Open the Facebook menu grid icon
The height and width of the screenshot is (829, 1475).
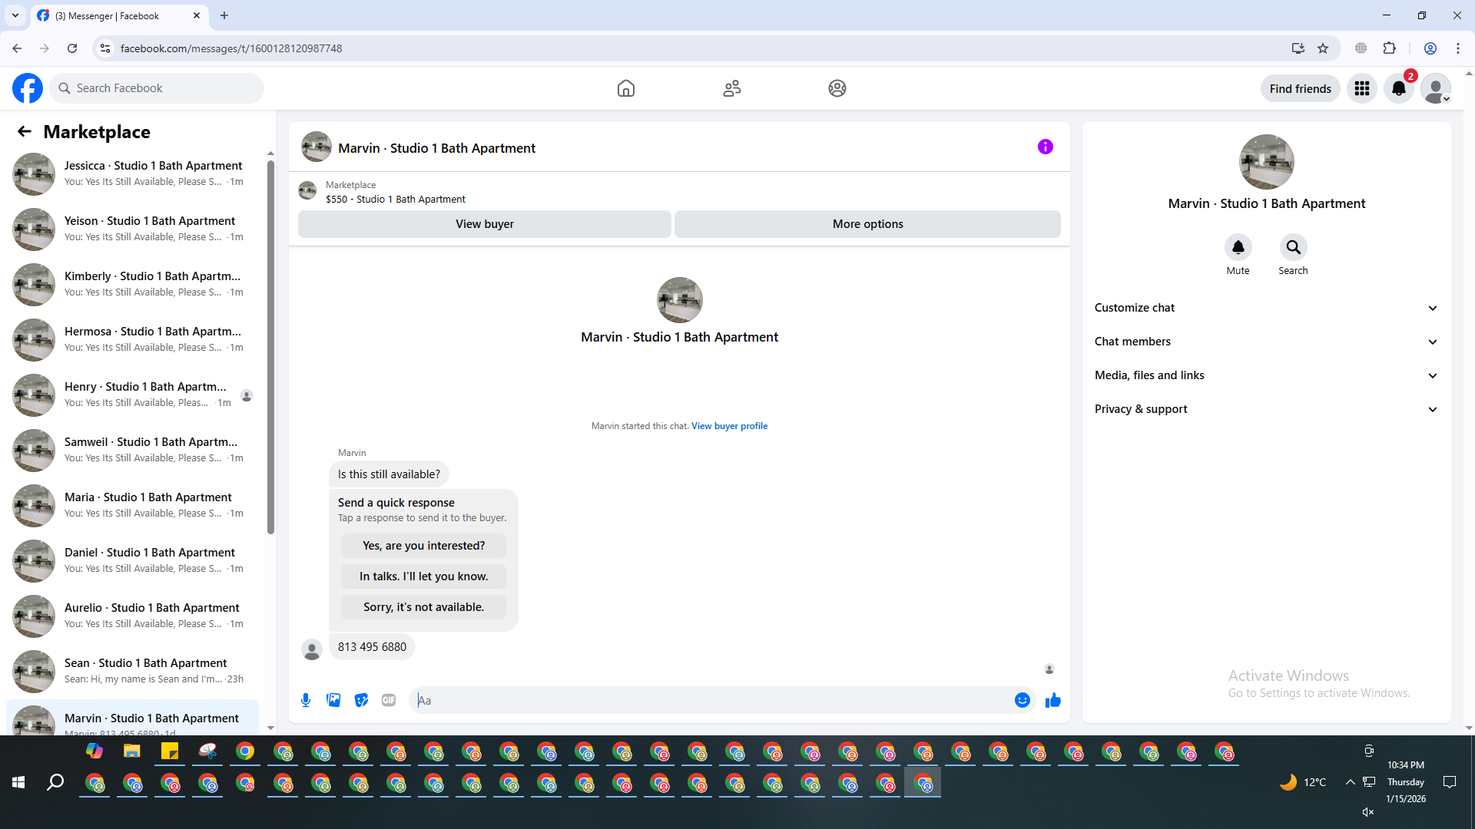[x=1361, y=88]
